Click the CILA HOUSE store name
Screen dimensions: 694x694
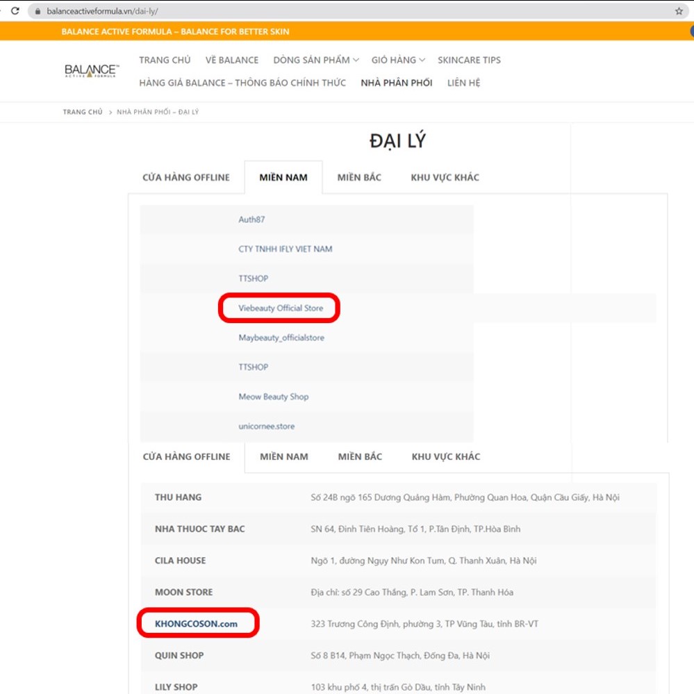180,561
